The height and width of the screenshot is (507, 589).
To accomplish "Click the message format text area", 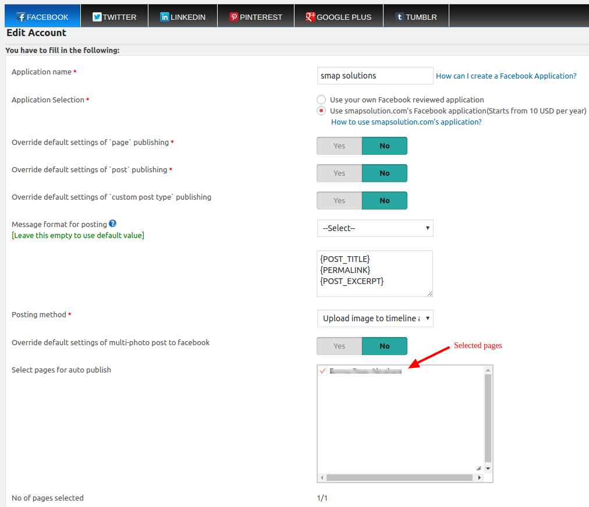I will tap(375, 274).
